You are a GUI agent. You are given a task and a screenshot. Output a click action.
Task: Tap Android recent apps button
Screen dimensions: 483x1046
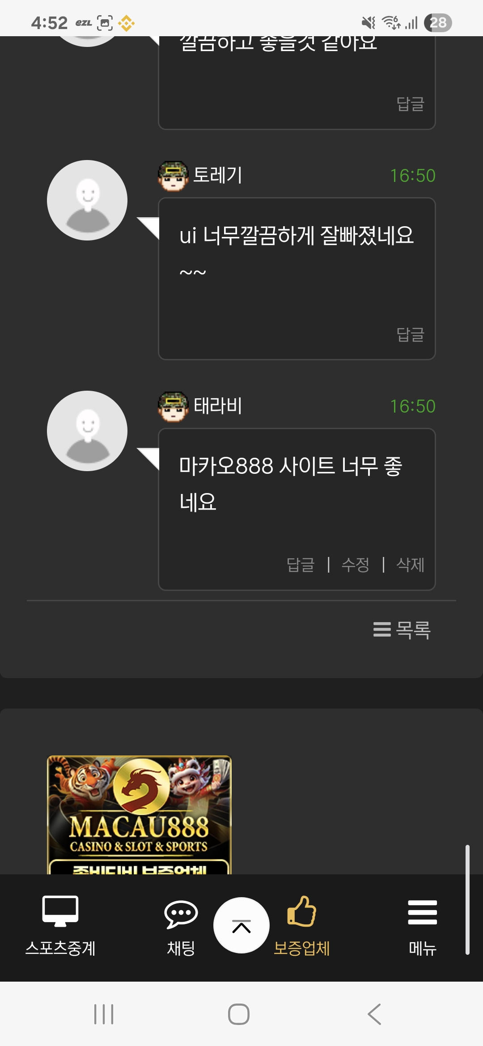point(104,1014)
